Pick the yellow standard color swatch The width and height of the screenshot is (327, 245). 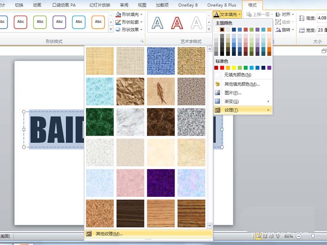[234, 67]
